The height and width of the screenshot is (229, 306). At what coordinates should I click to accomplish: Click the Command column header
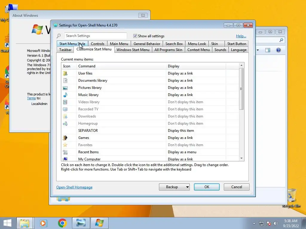121,66
